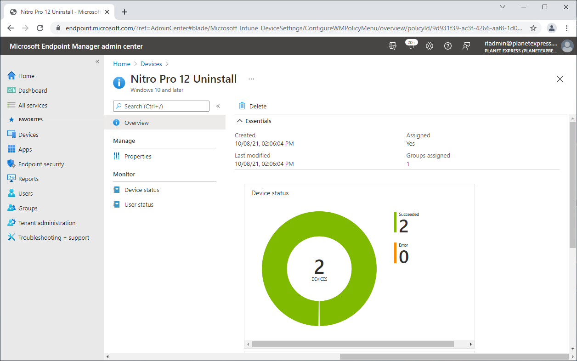This screenshot has height=361, width=577.
Task: Select the Overview menu item
Action: [164, 123]
